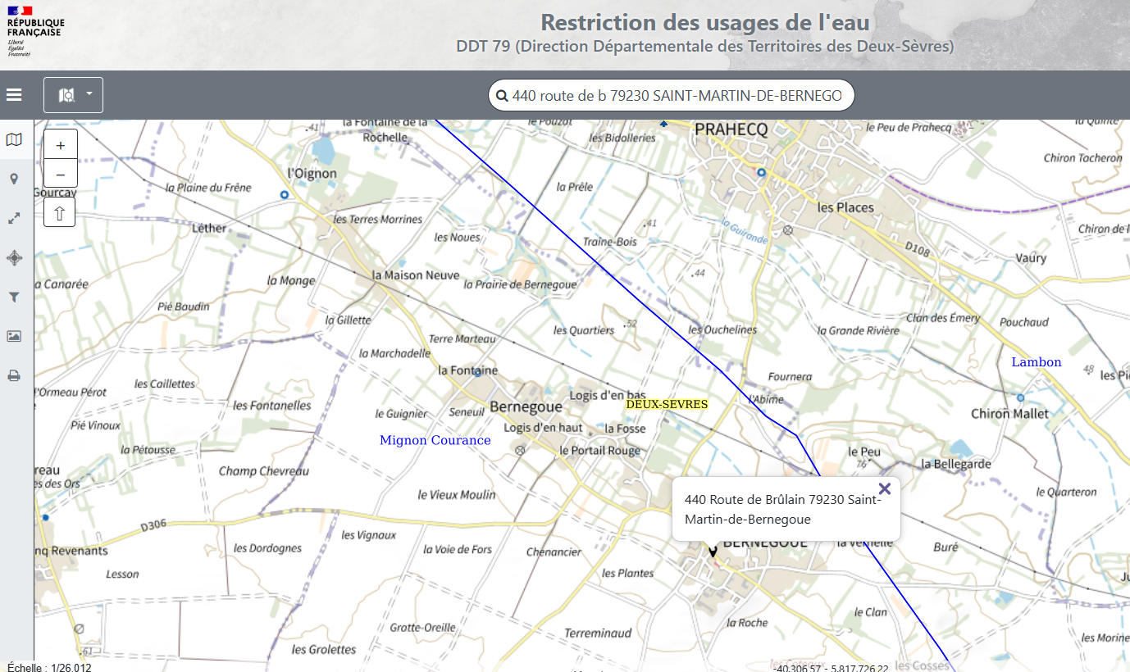Zoom out on the map
Image resolution: width=1130 pixels, height=672 pixels.
pyautogui.click(x=61, y=174)
